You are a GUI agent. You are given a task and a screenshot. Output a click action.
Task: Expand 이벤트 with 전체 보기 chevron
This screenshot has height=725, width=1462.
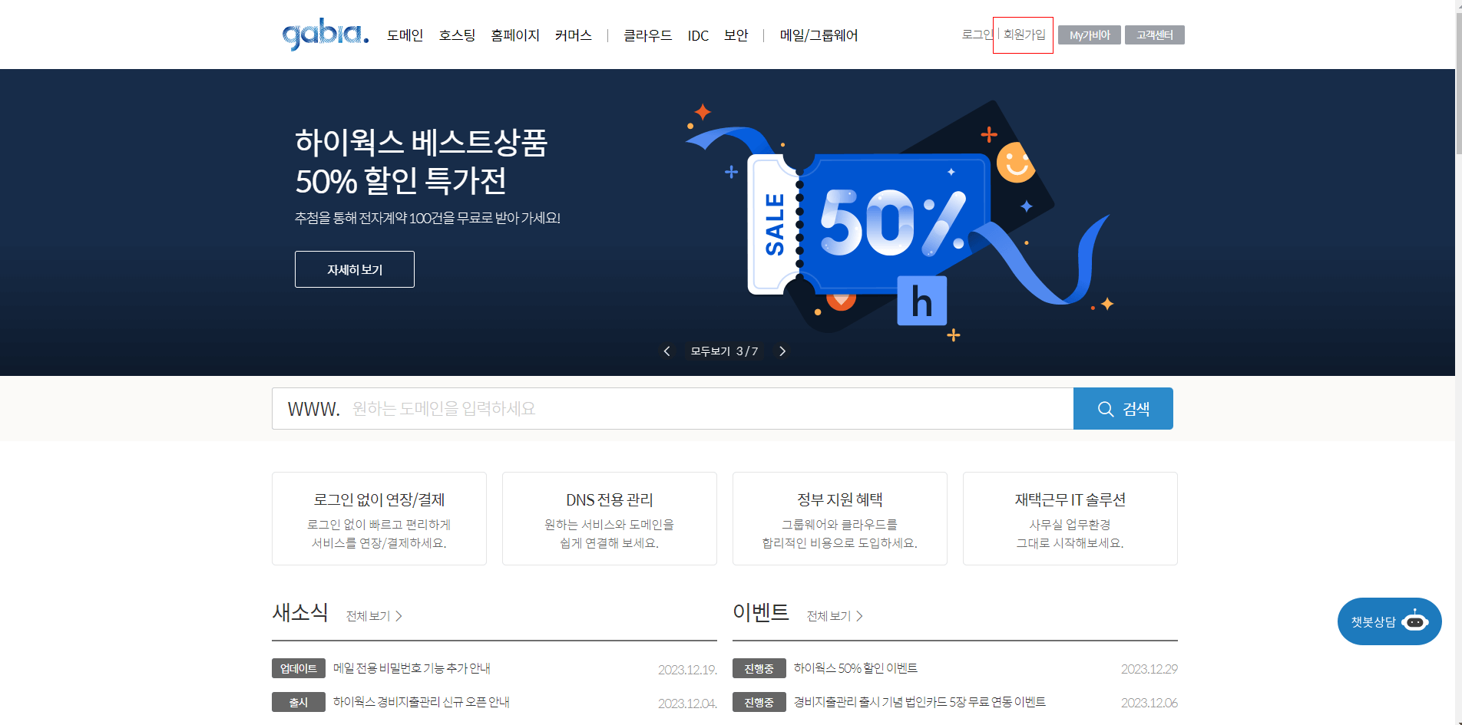coord(861,616)
